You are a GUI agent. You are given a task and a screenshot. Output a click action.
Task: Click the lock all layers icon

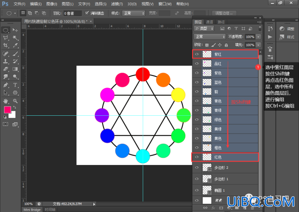tap(226, 45)
